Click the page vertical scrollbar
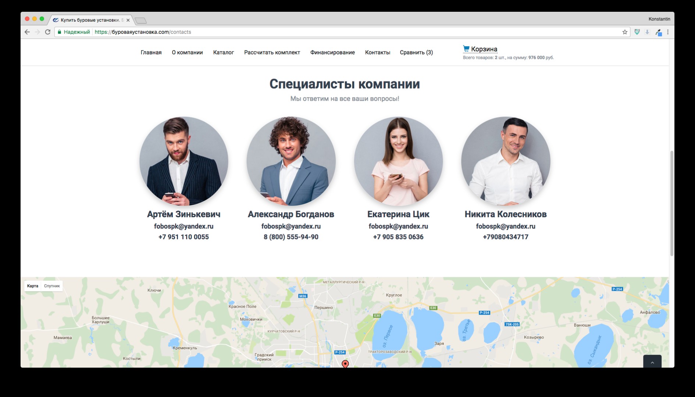Screen dimensions: 695x397 coord(671,203)
